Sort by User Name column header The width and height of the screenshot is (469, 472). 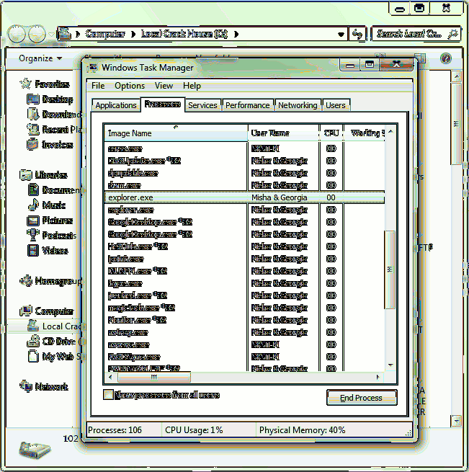pyautogui.click(x=283, y=133)
